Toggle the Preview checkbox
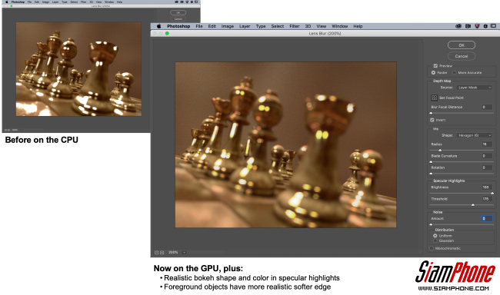Image resolution: width=500 pixels, height=295 pixels. [x=435, y=65]
